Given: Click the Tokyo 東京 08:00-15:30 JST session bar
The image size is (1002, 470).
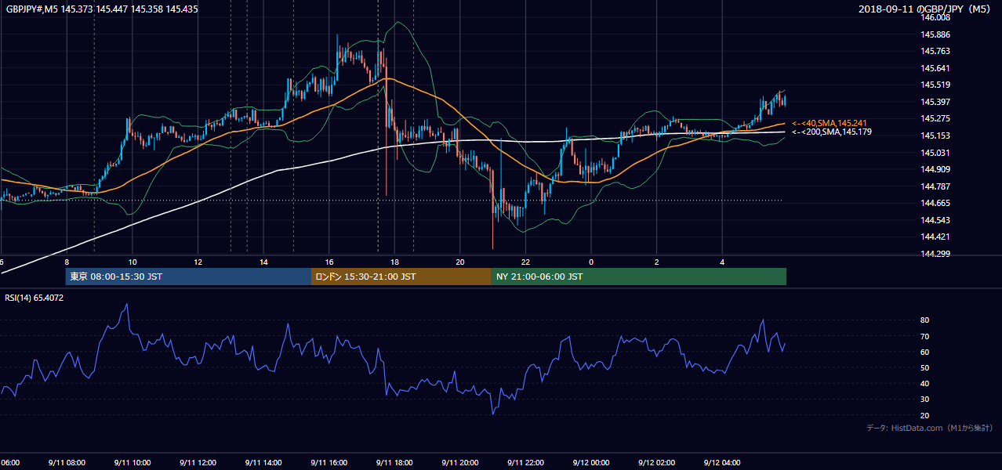Looking at the screenshot, I should [188, 277].
